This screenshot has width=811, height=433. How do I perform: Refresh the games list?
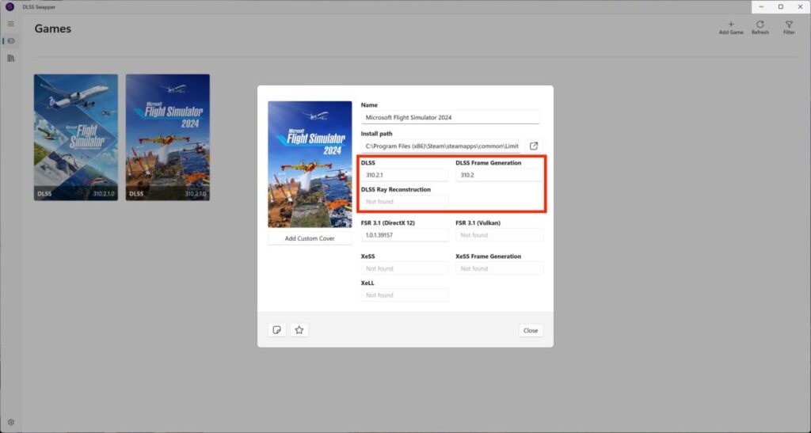point(760,28)
